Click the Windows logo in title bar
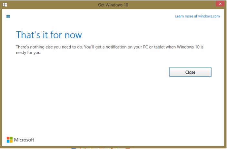Image resolution: width=227 pixels, height=149 pixels. (5, 5)
